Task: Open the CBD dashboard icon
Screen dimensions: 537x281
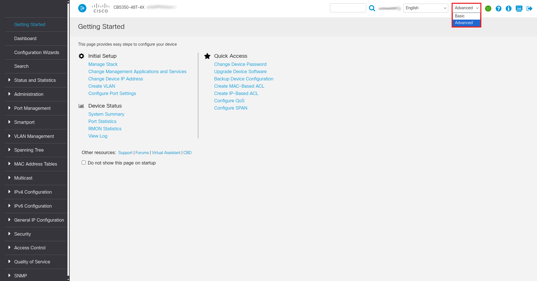Action: (519, 8)
